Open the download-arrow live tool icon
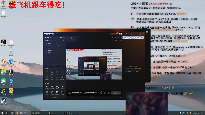 click(62, 87)
